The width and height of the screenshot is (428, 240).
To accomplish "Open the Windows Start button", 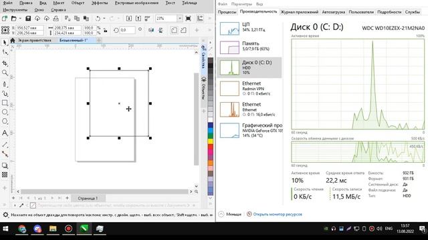I will pos(5,229).
